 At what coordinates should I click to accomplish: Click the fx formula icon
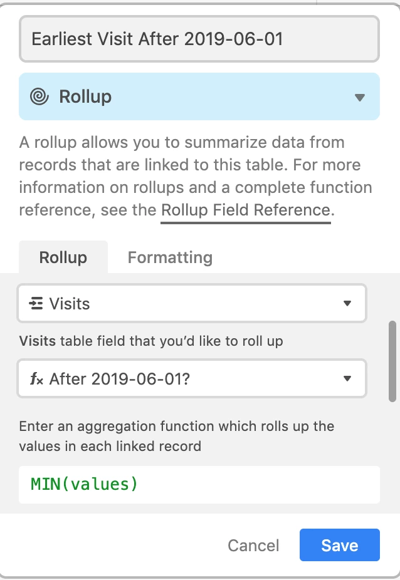click(x=36, y=379)
